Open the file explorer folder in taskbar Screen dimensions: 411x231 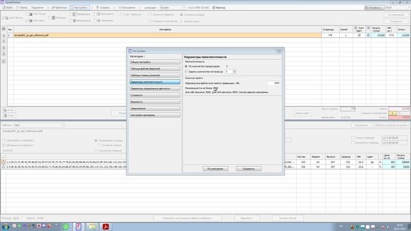coord(92,227)
